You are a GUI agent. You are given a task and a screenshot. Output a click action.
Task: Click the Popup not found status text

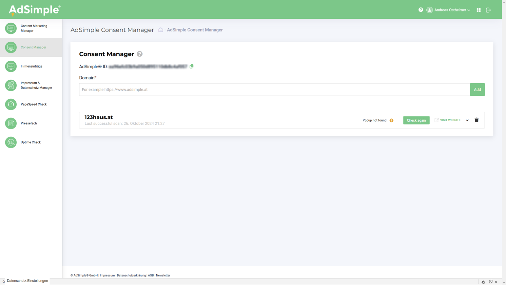tap(375, 120)
